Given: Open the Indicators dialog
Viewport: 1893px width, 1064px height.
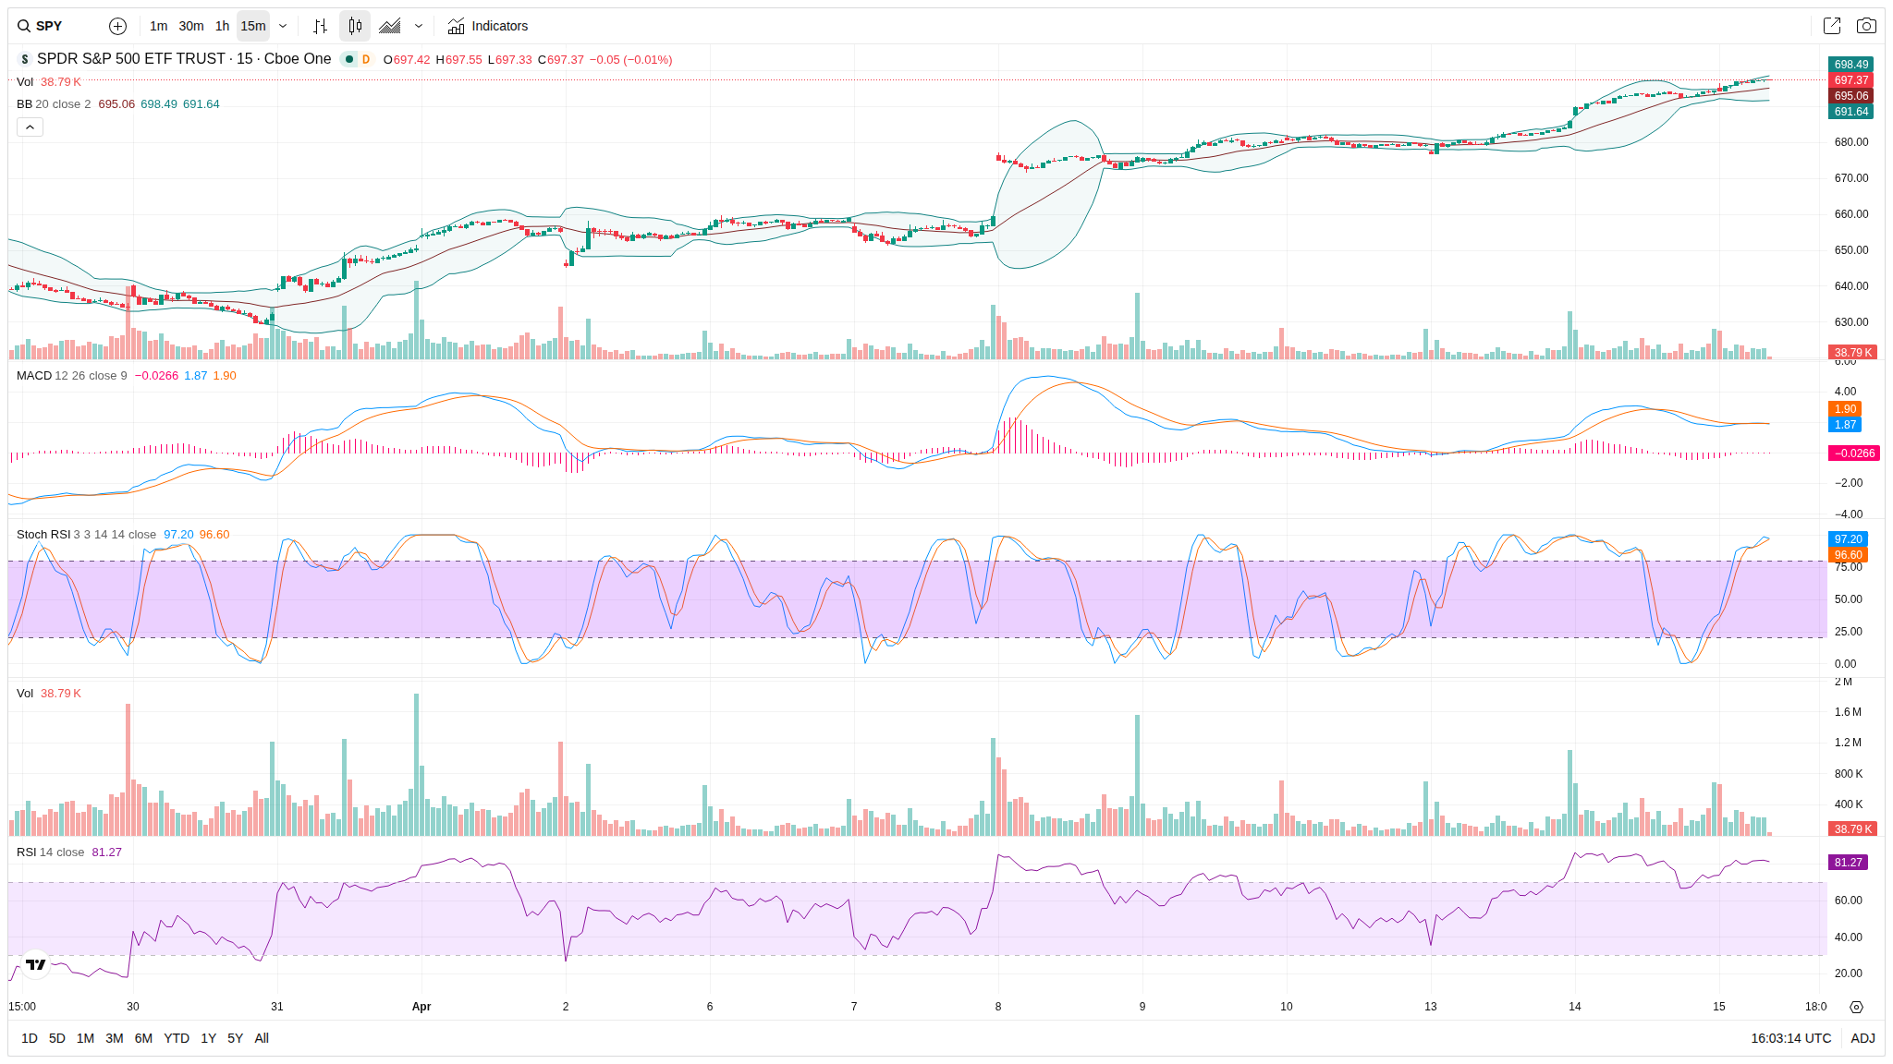Looking at the screenshot, I should [x=488, y=26].
